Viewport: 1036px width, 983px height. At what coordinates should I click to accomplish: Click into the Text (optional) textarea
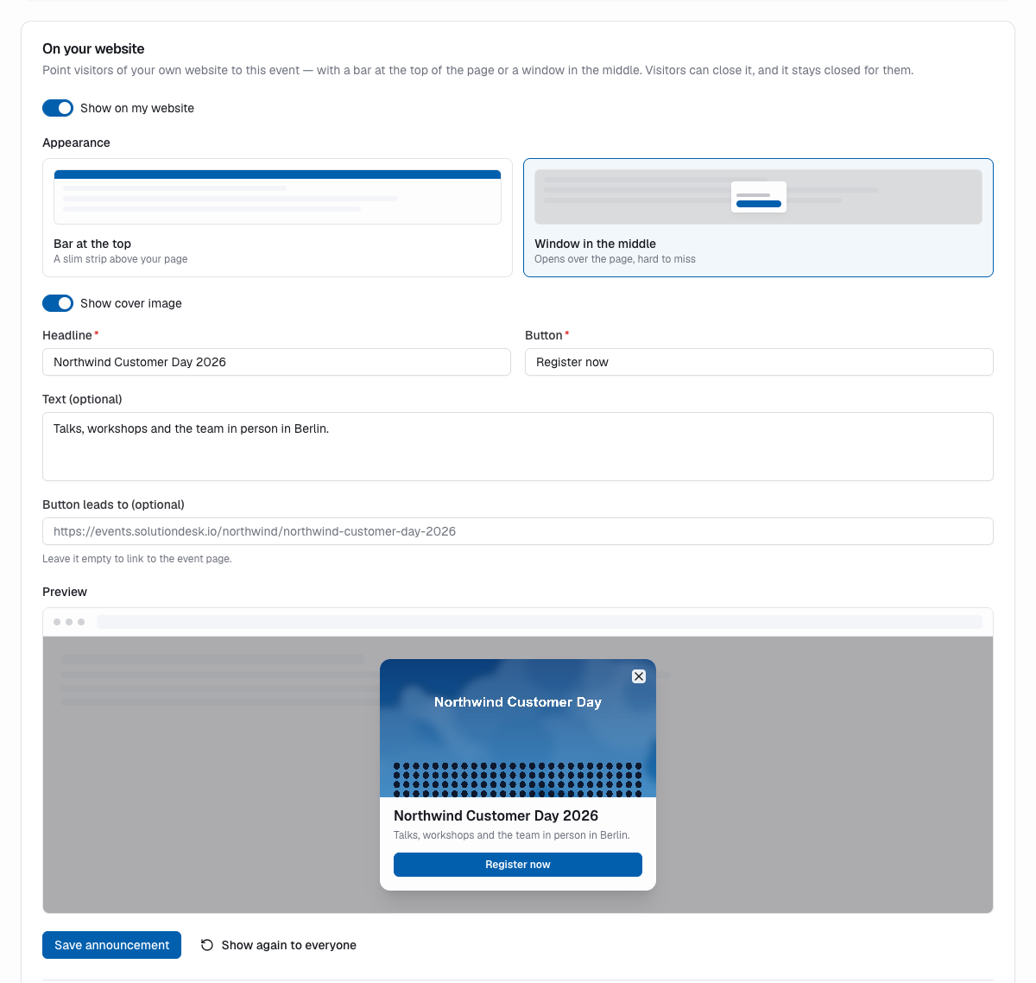518,447
